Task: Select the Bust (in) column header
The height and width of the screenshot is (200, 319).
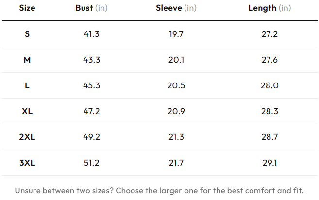Action: pyautogui.click(x=92, y=8)
